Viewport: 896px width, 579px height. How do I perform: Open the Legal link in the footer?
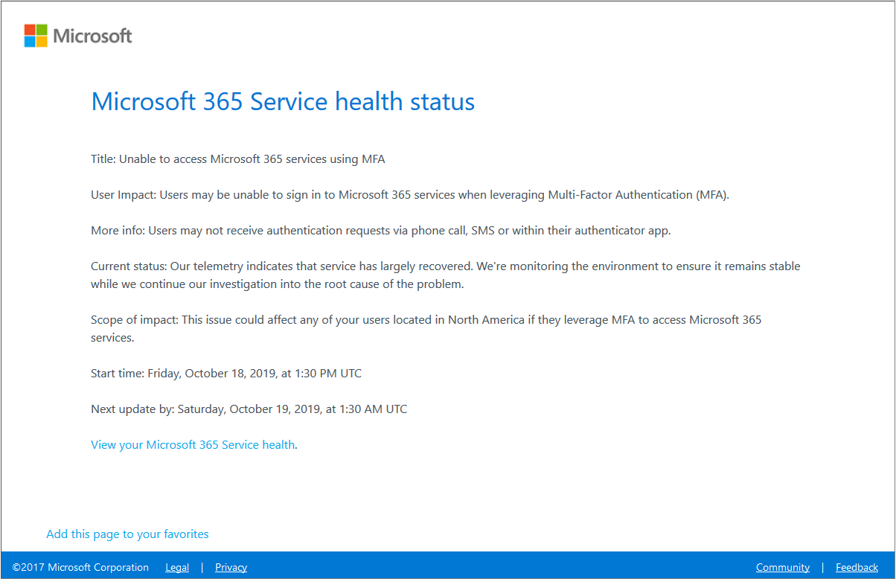coord(177,567)
